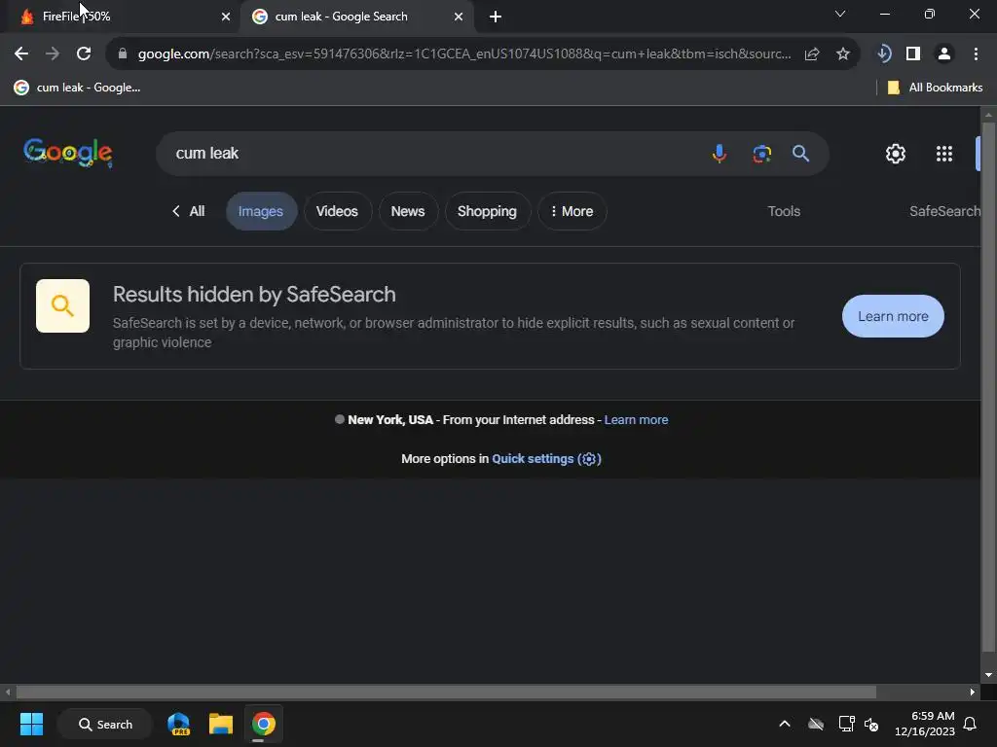Click the vertical scrollbar down arrow
The width and height of the screenshot is (997, 747).
(988, 675)
